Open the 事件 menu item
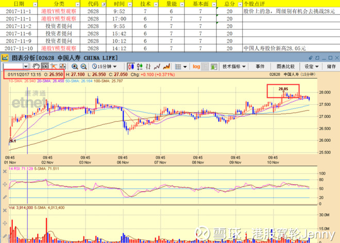 [260, 66]
